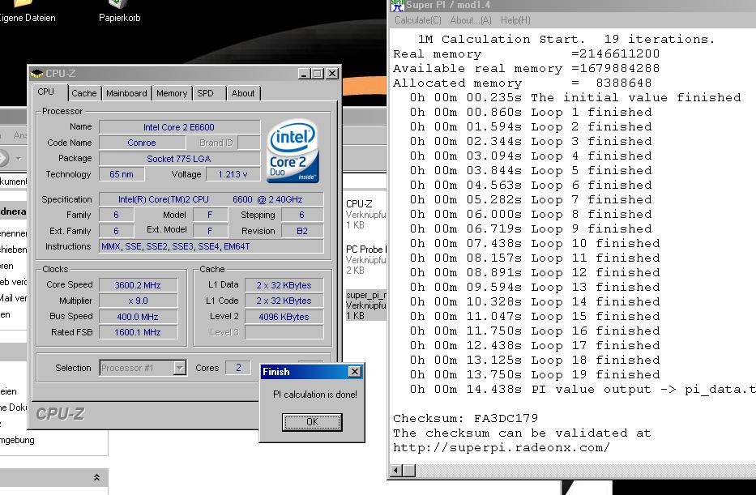This screenshot has height=495, width=756.
Task: Open the Help(H) menu in Super PI
Action: pyautogui.click(x=515, y=20)
